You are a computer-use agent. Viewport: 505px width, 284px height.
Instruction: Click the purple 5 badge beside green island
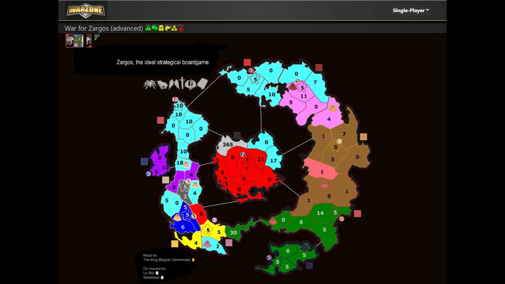click(269, 258)
